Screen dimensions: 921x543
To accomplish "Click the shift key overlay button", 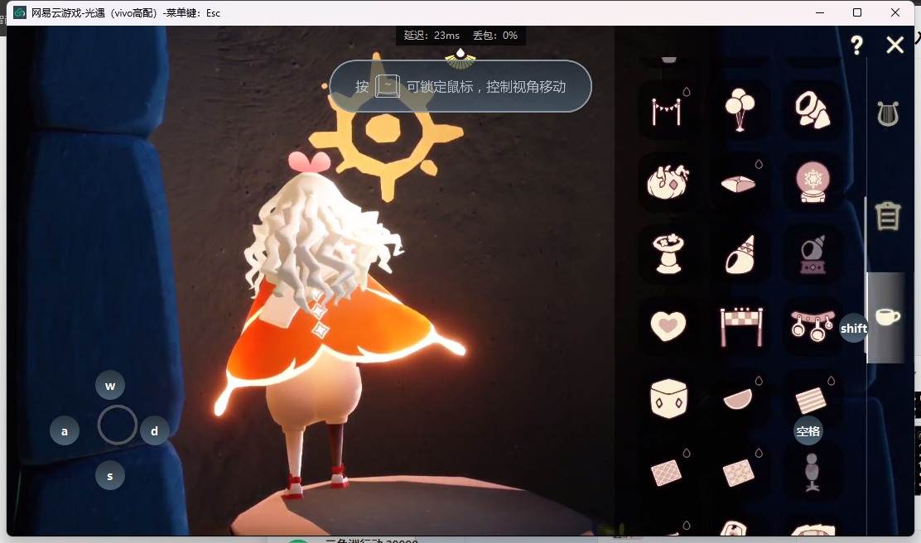I will click(x=853, y=328).
